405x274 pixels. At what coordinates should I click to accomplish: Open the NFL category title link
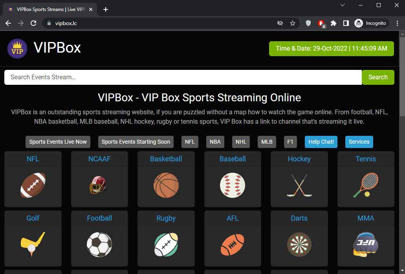[33, 159]
